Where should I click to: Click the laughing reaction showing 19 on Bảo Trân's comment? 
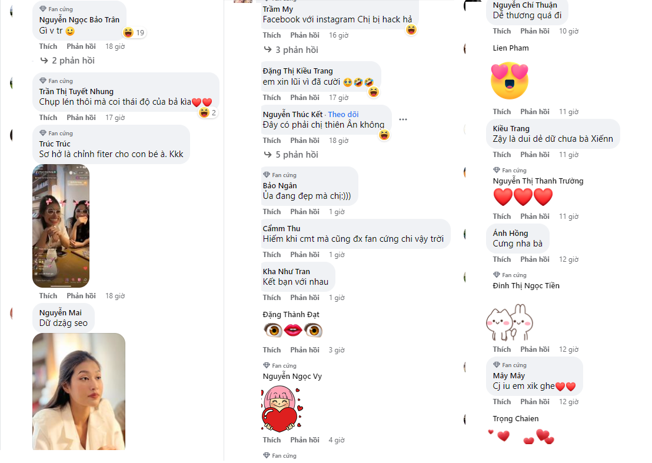pyautogui.click(x=134, y=32)
